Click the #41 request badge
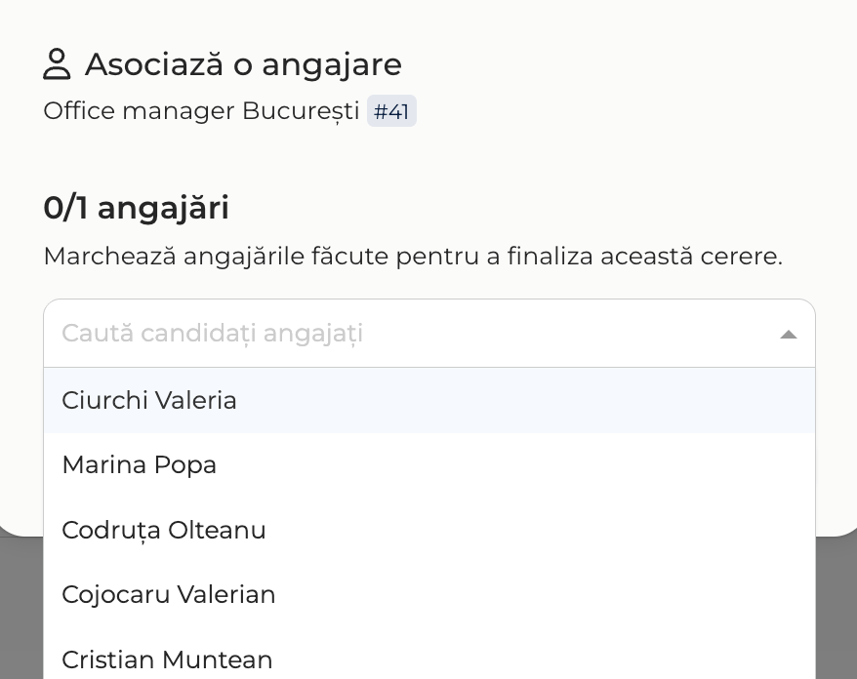This screenshot has width=857, height=679. [391, 111]
